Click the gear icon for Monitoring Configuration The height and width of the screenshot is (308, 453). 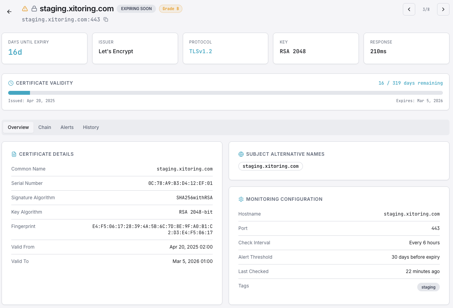tap(240, 199)
